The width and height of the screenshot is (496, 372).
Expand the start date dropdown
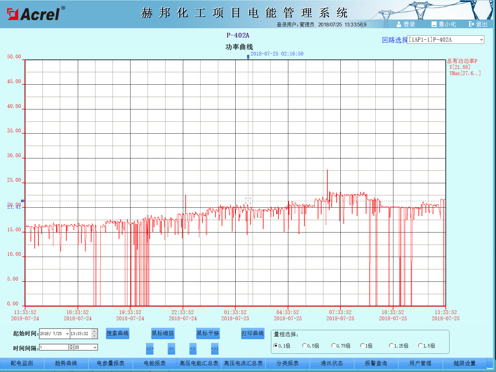67,334
